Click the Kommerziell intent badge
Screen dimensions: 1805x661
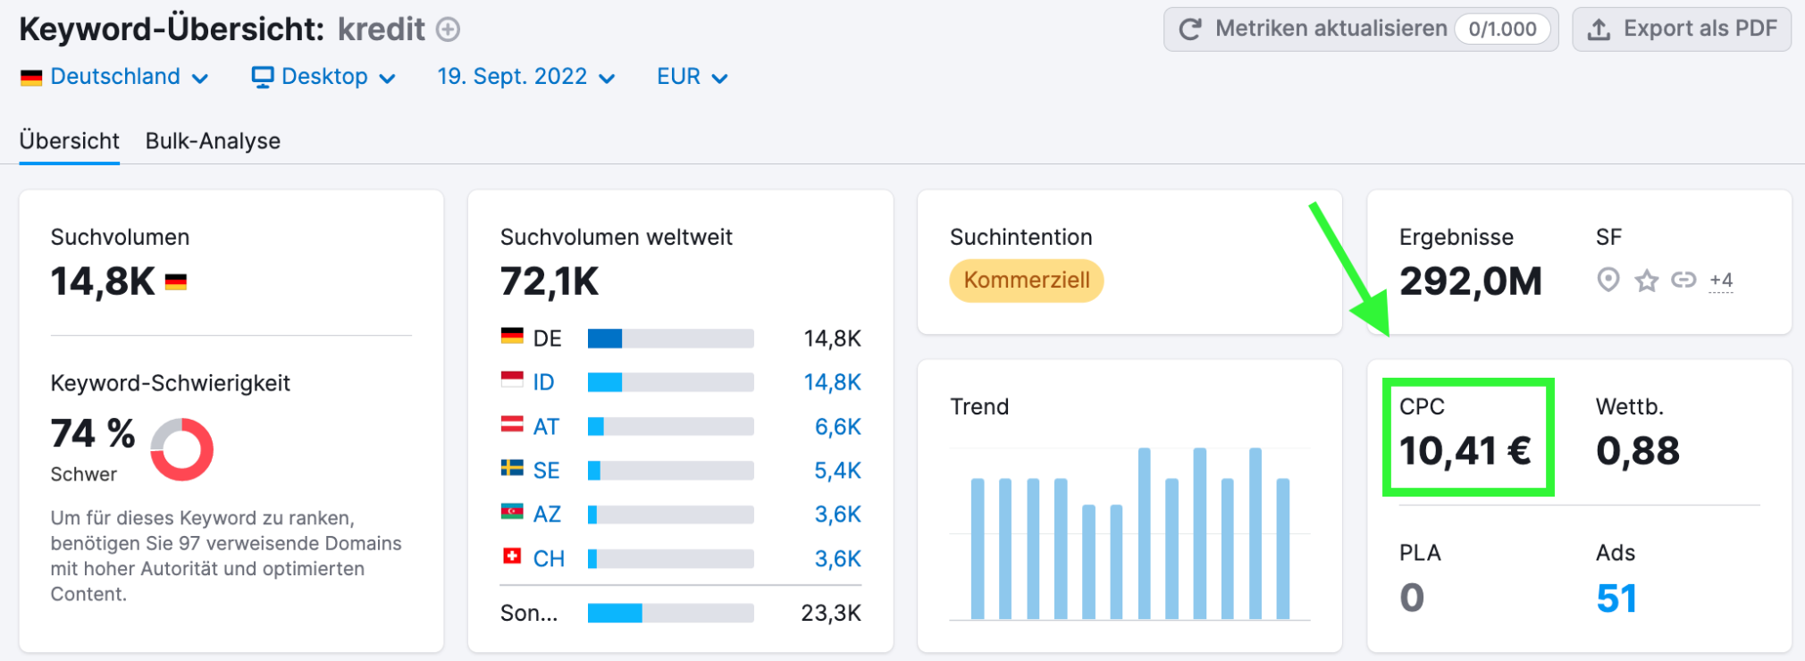pyautogui.click(x=1027, y=280)
